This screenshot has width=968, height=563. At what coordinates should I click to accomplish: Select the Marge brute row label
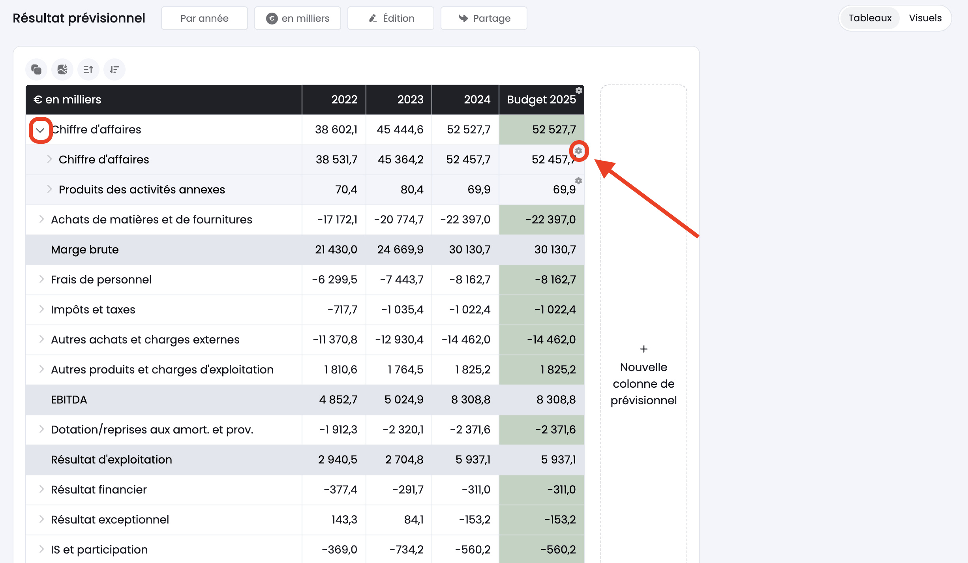(85, 250)
